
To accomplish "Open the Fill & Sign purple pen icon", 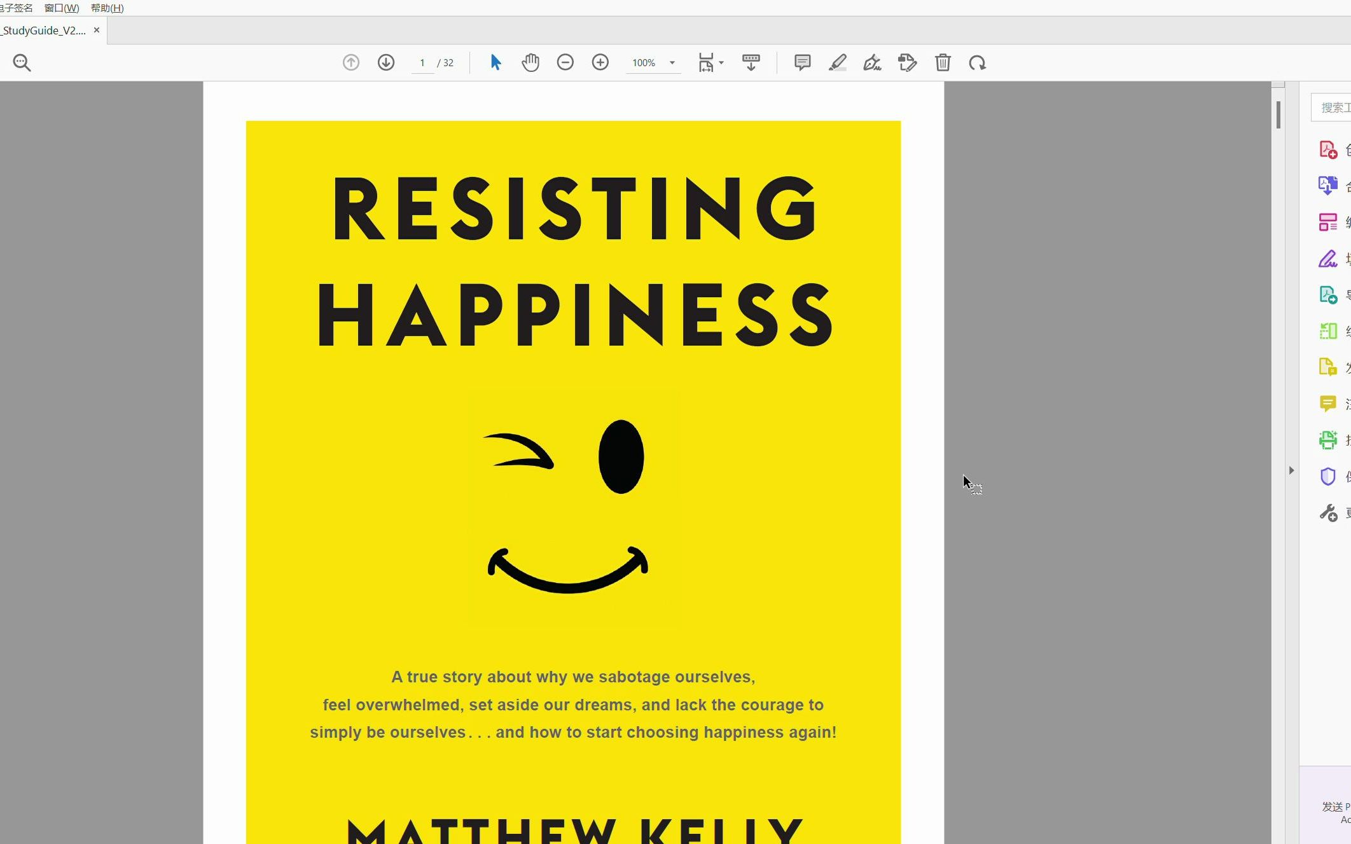I will click(1328, 259).
